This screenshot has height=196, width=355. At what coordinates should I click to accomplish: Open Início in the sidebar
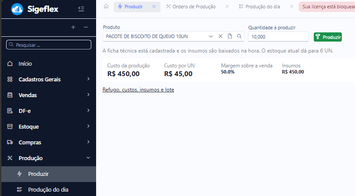coord(49,64)
